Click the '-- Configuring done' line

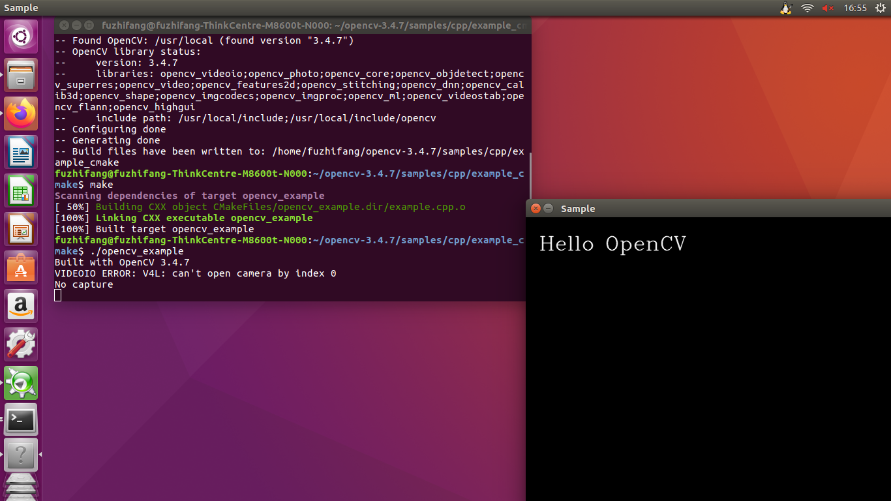coord(110,129)
